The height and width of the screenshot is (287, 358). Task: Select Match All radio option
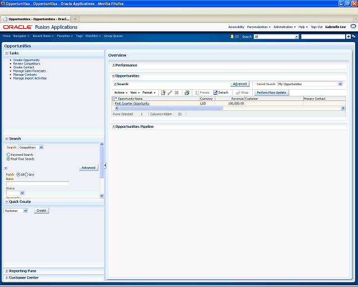pyautogui.click(x=18, y=174)
